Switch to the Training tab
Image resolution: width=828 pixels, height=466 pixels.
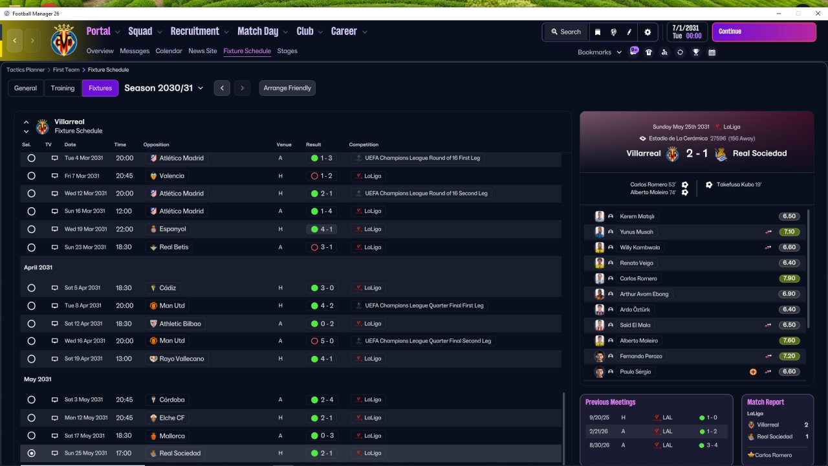pyautogui.click(x=63, y=88)
